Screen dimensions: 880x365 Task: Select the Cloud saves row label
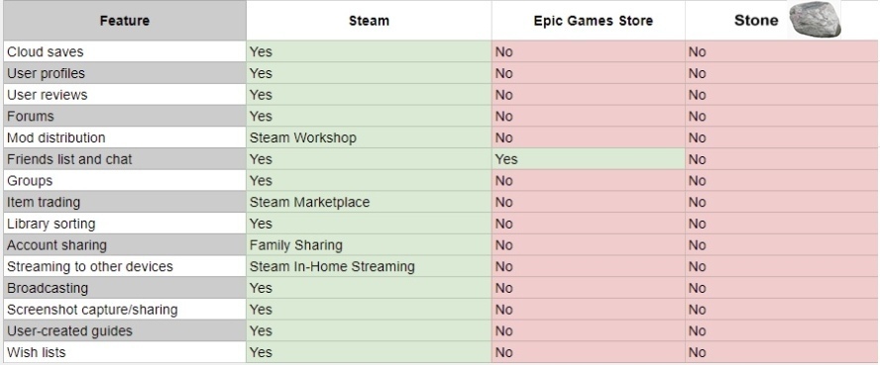tap(125, 51)
